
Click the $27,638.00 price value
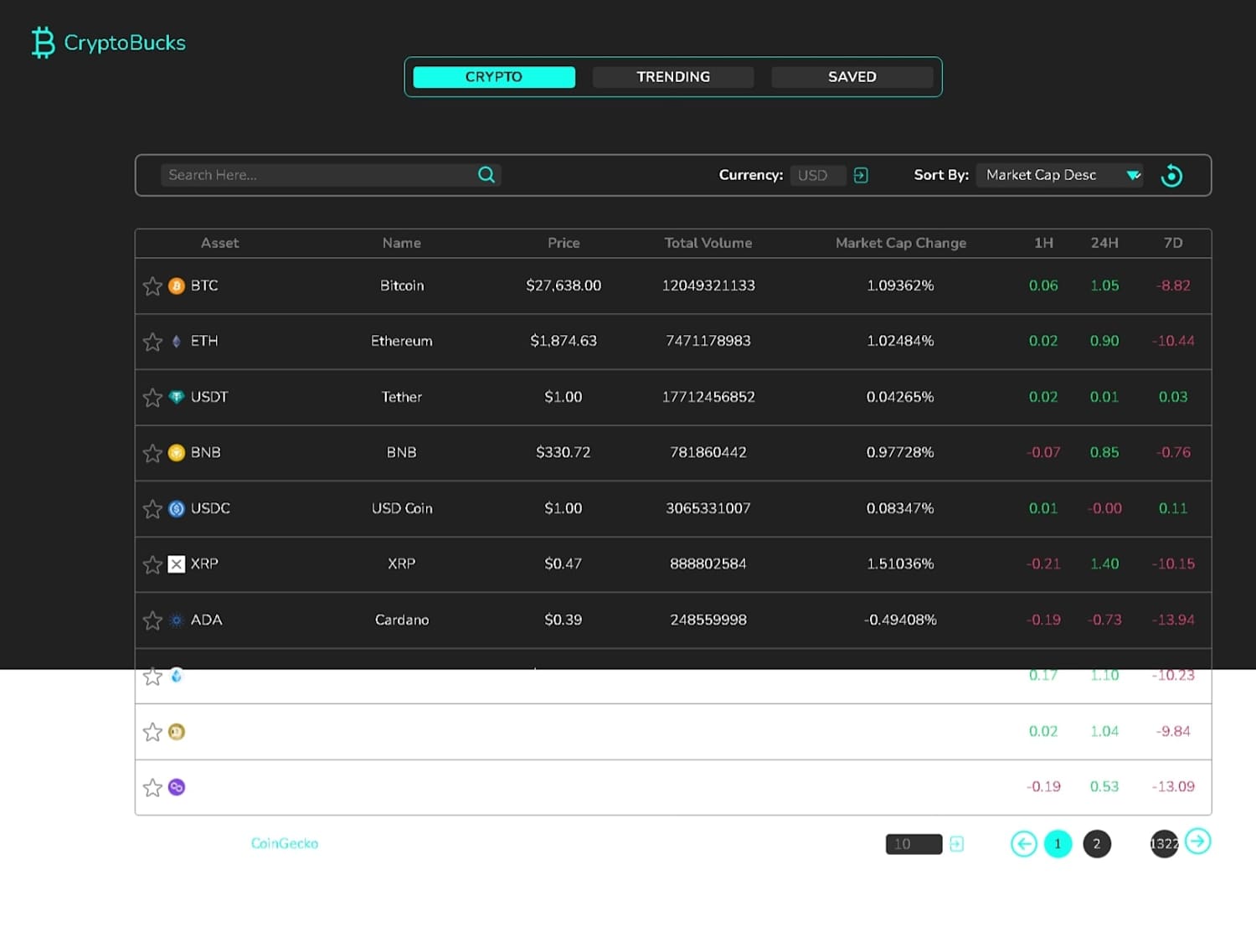[564, 286]
